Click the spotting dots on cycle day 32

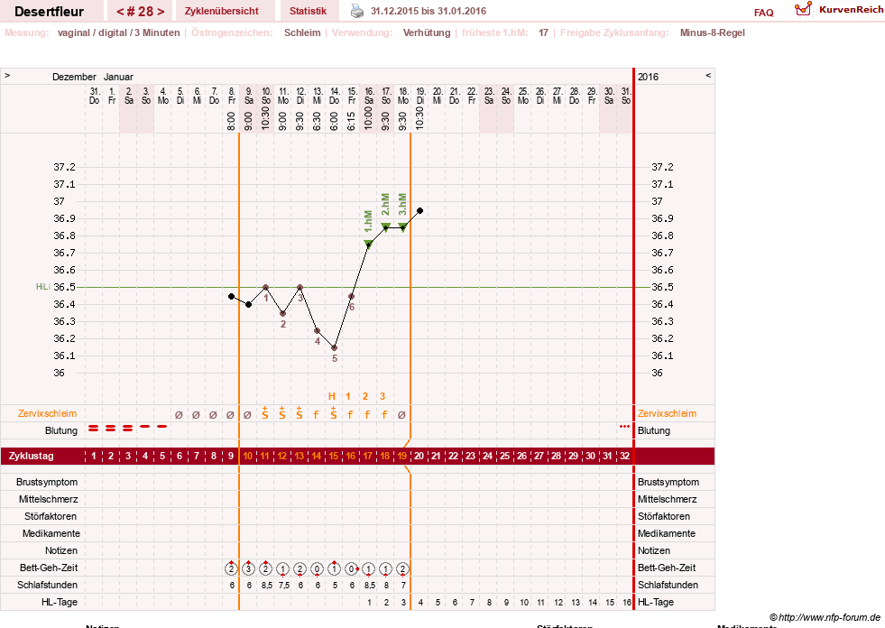pos(624,427)
